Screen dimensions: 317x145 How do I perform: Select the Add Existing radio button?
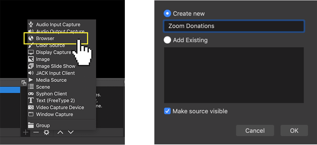[x=168, y=40]
